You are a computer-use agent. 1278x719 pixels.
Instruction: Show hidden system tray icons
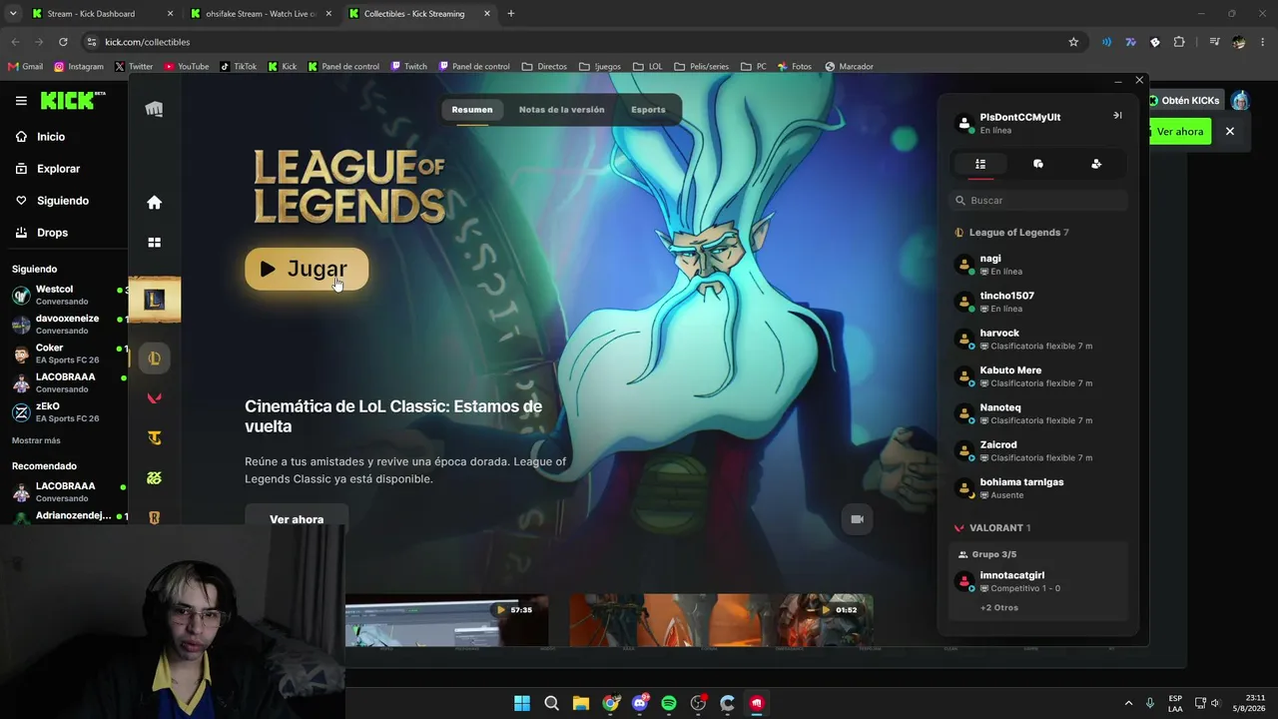coord(1129,703)
